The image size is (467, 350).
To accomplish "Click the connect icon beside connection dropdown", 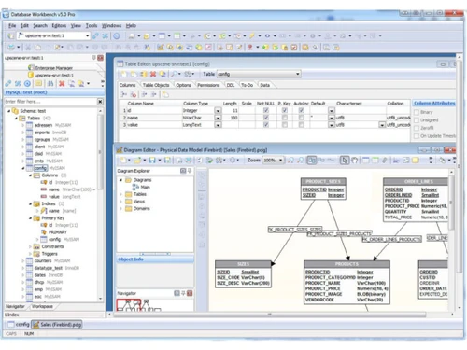I will point(95,36).
